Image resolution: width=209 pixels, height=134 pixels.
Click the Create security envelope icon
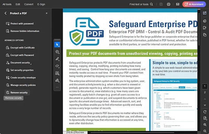8,77
